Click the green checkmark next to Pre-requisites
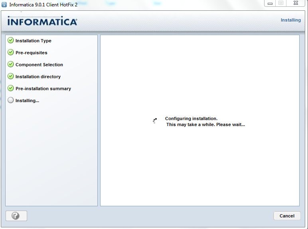 point(11,53)
